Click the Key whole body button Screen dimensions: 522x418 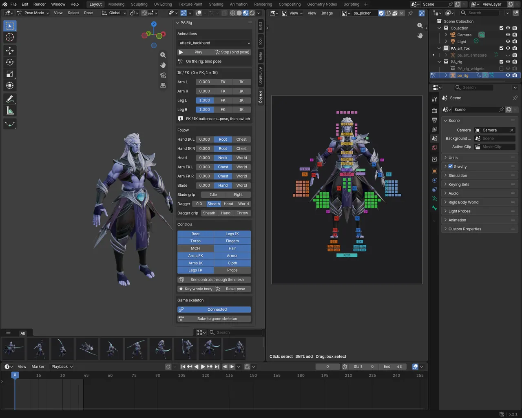click(195, 289)
